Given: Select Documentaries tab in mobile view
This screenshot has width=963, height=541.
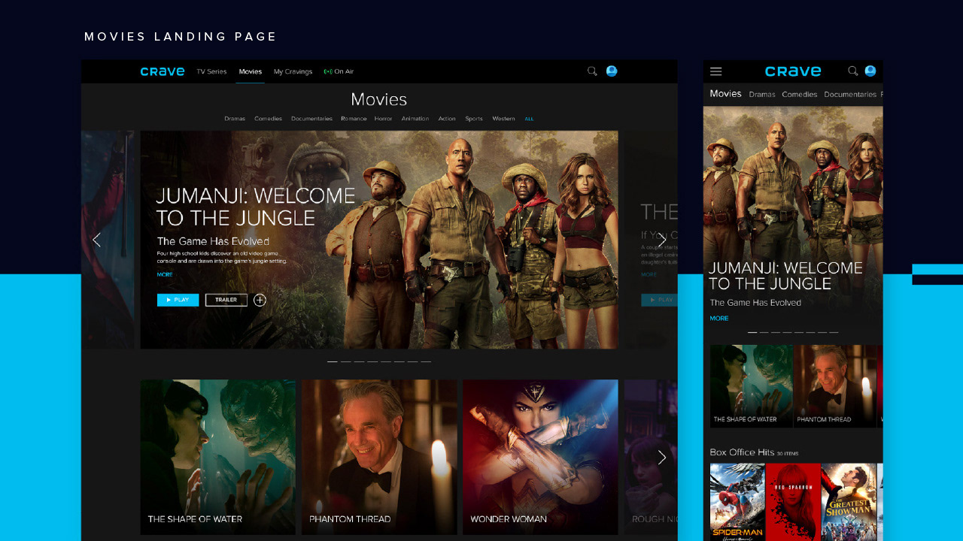Looking at the screenshot, I should (850, 95).
